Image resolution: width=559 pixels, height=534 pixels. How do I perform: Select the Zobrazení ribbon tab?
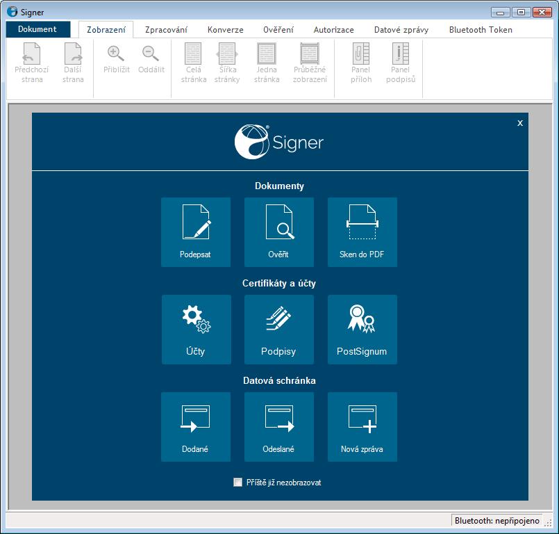click(x=106, y=30)
